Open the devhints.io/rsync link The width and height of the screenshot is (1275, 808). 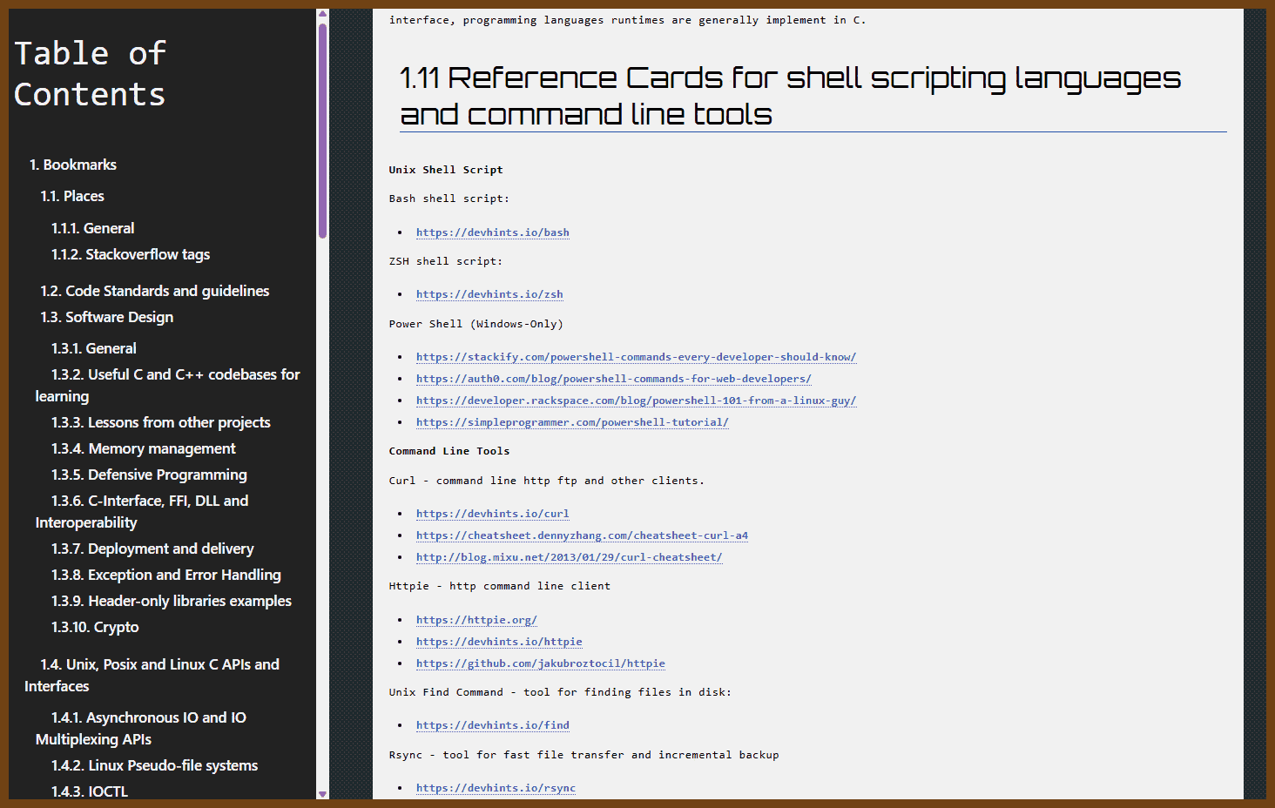pyautogui.click(x=496, y=788)
